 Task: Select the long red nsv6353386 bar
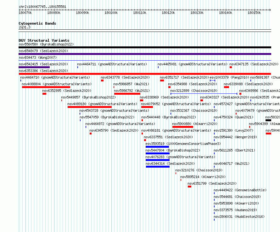pyautogui.click(x=145, y=74)
